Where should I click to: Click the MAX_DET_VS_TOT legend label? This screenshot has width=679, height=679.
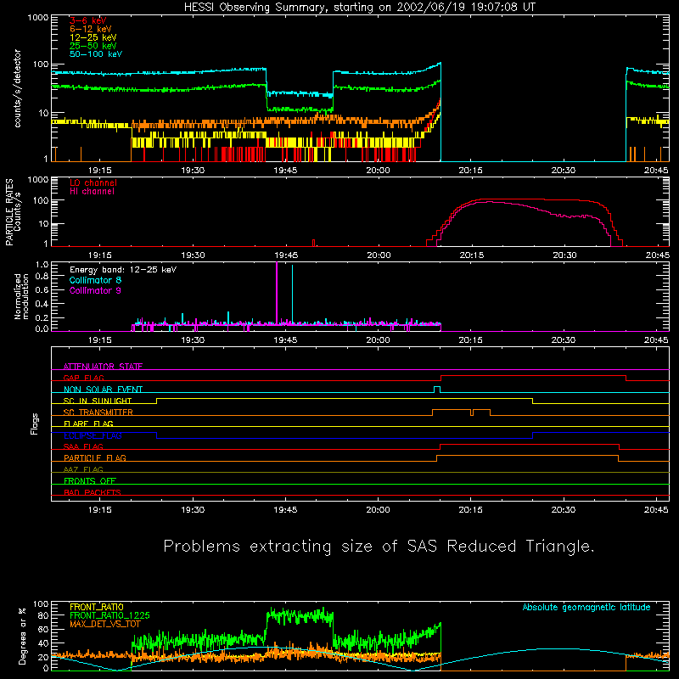click(x=105, y=624)
